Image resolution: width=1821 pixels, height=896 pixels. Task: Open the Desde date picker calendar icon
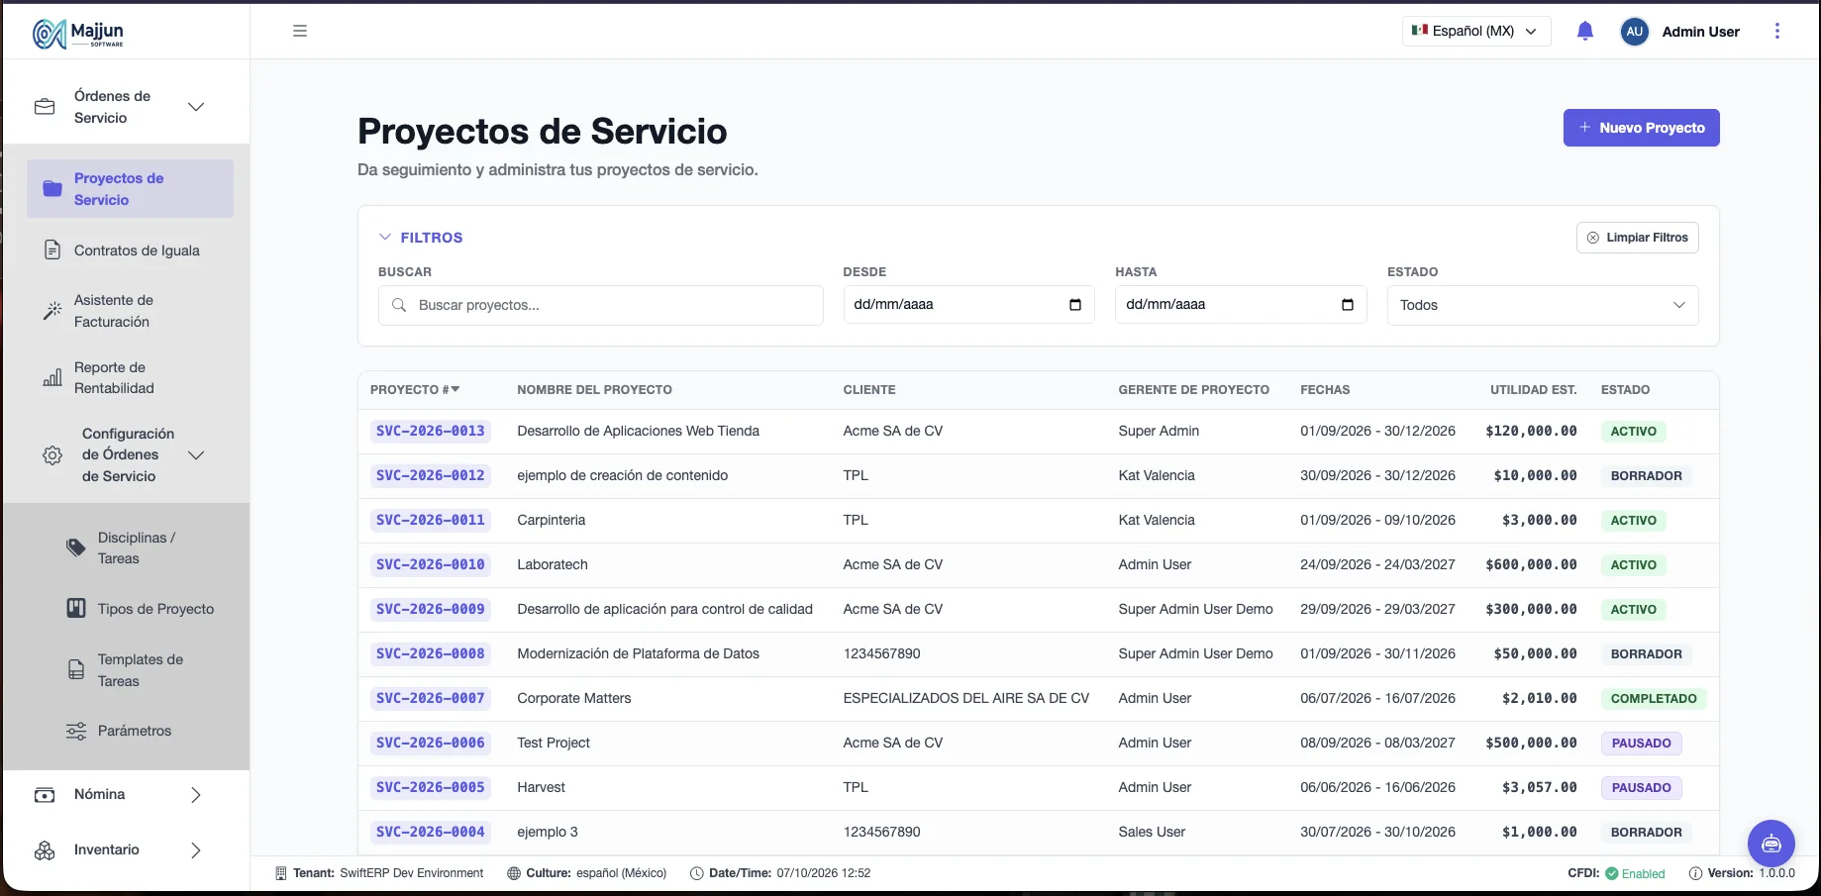pos(1075,304)
